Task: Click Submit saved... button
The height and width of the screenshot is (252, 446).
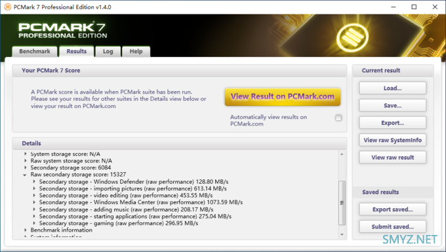Action: click(x=392, y=226)
